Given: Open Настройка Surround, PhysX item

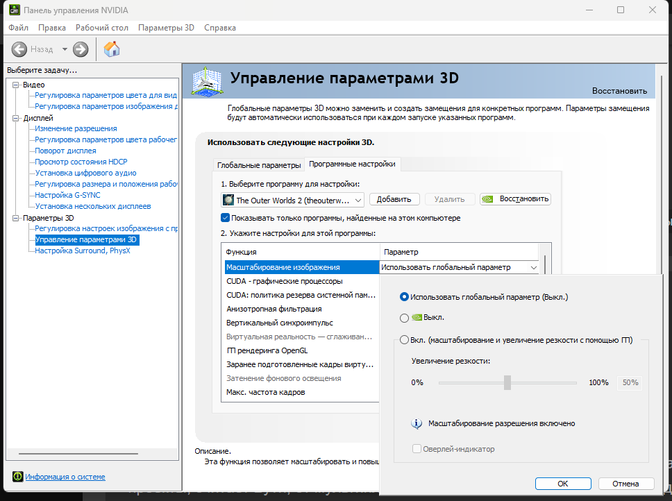Looking at the screenshot, I should [x=83, y=251].
